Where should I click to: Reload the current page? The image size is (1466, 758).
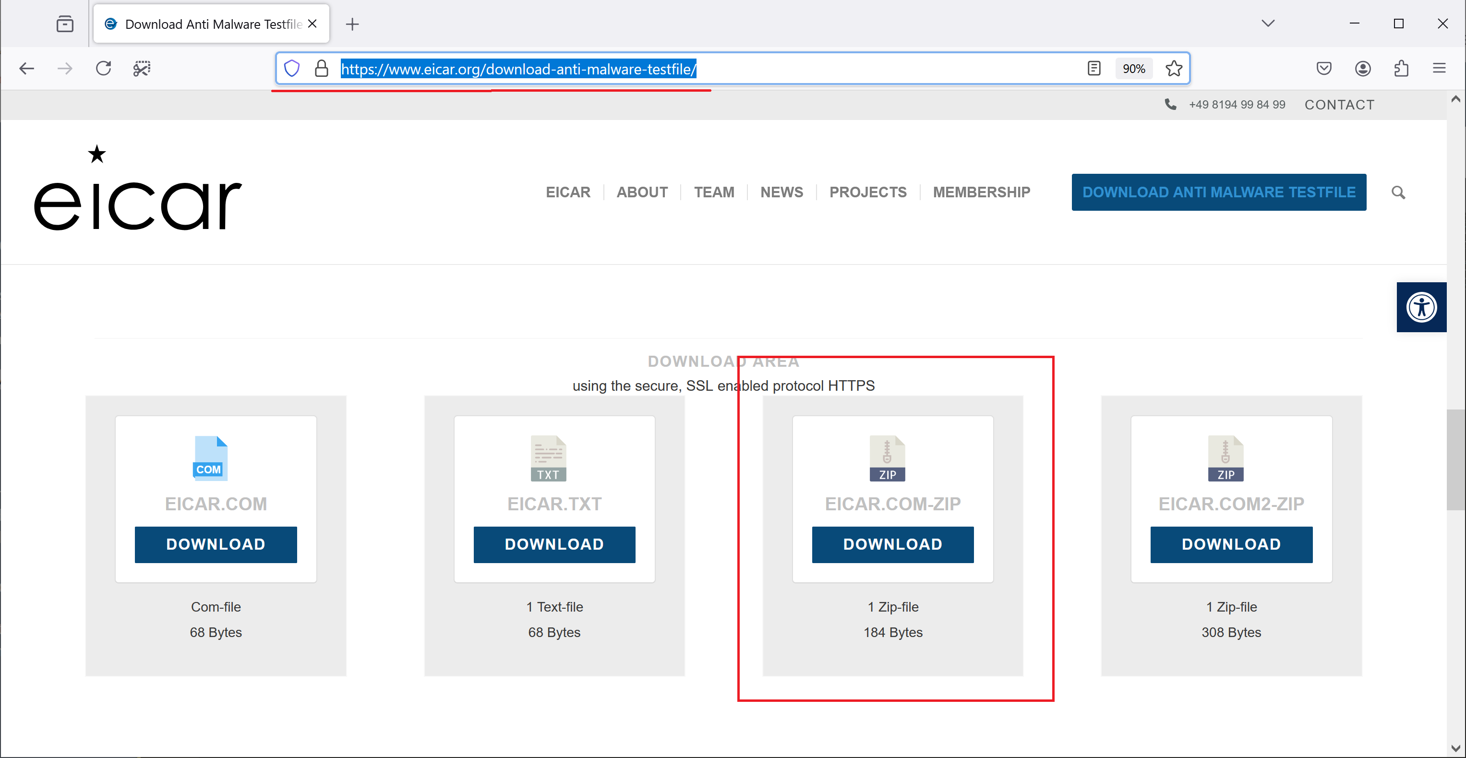pos(103,69)
